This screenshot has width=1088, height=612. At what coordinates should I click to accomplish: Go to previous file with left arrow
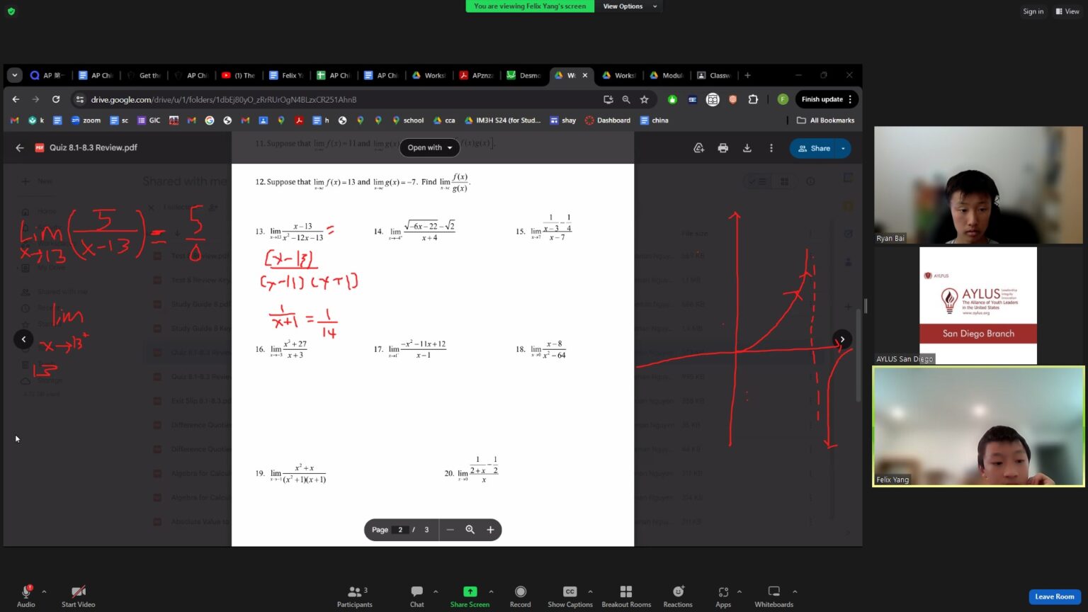click(x=23, y=339)
